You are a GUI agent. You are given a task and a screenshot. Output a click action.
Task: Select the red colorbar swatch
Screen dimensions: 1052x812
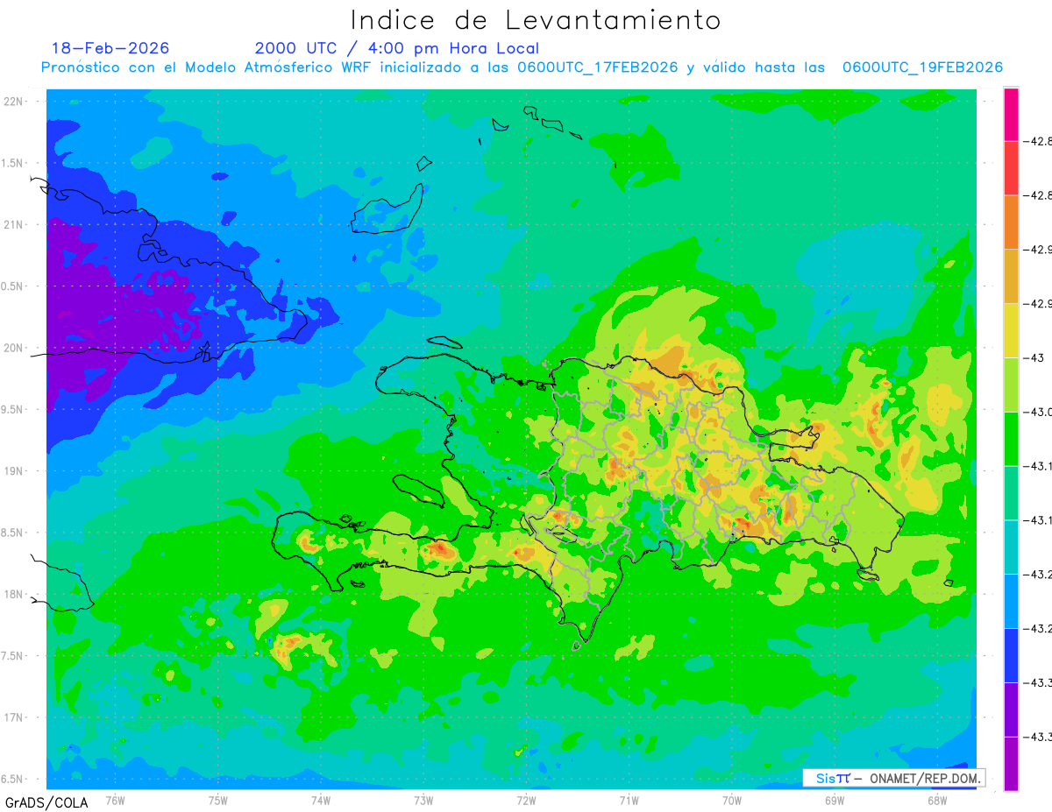click(1011, 168)
